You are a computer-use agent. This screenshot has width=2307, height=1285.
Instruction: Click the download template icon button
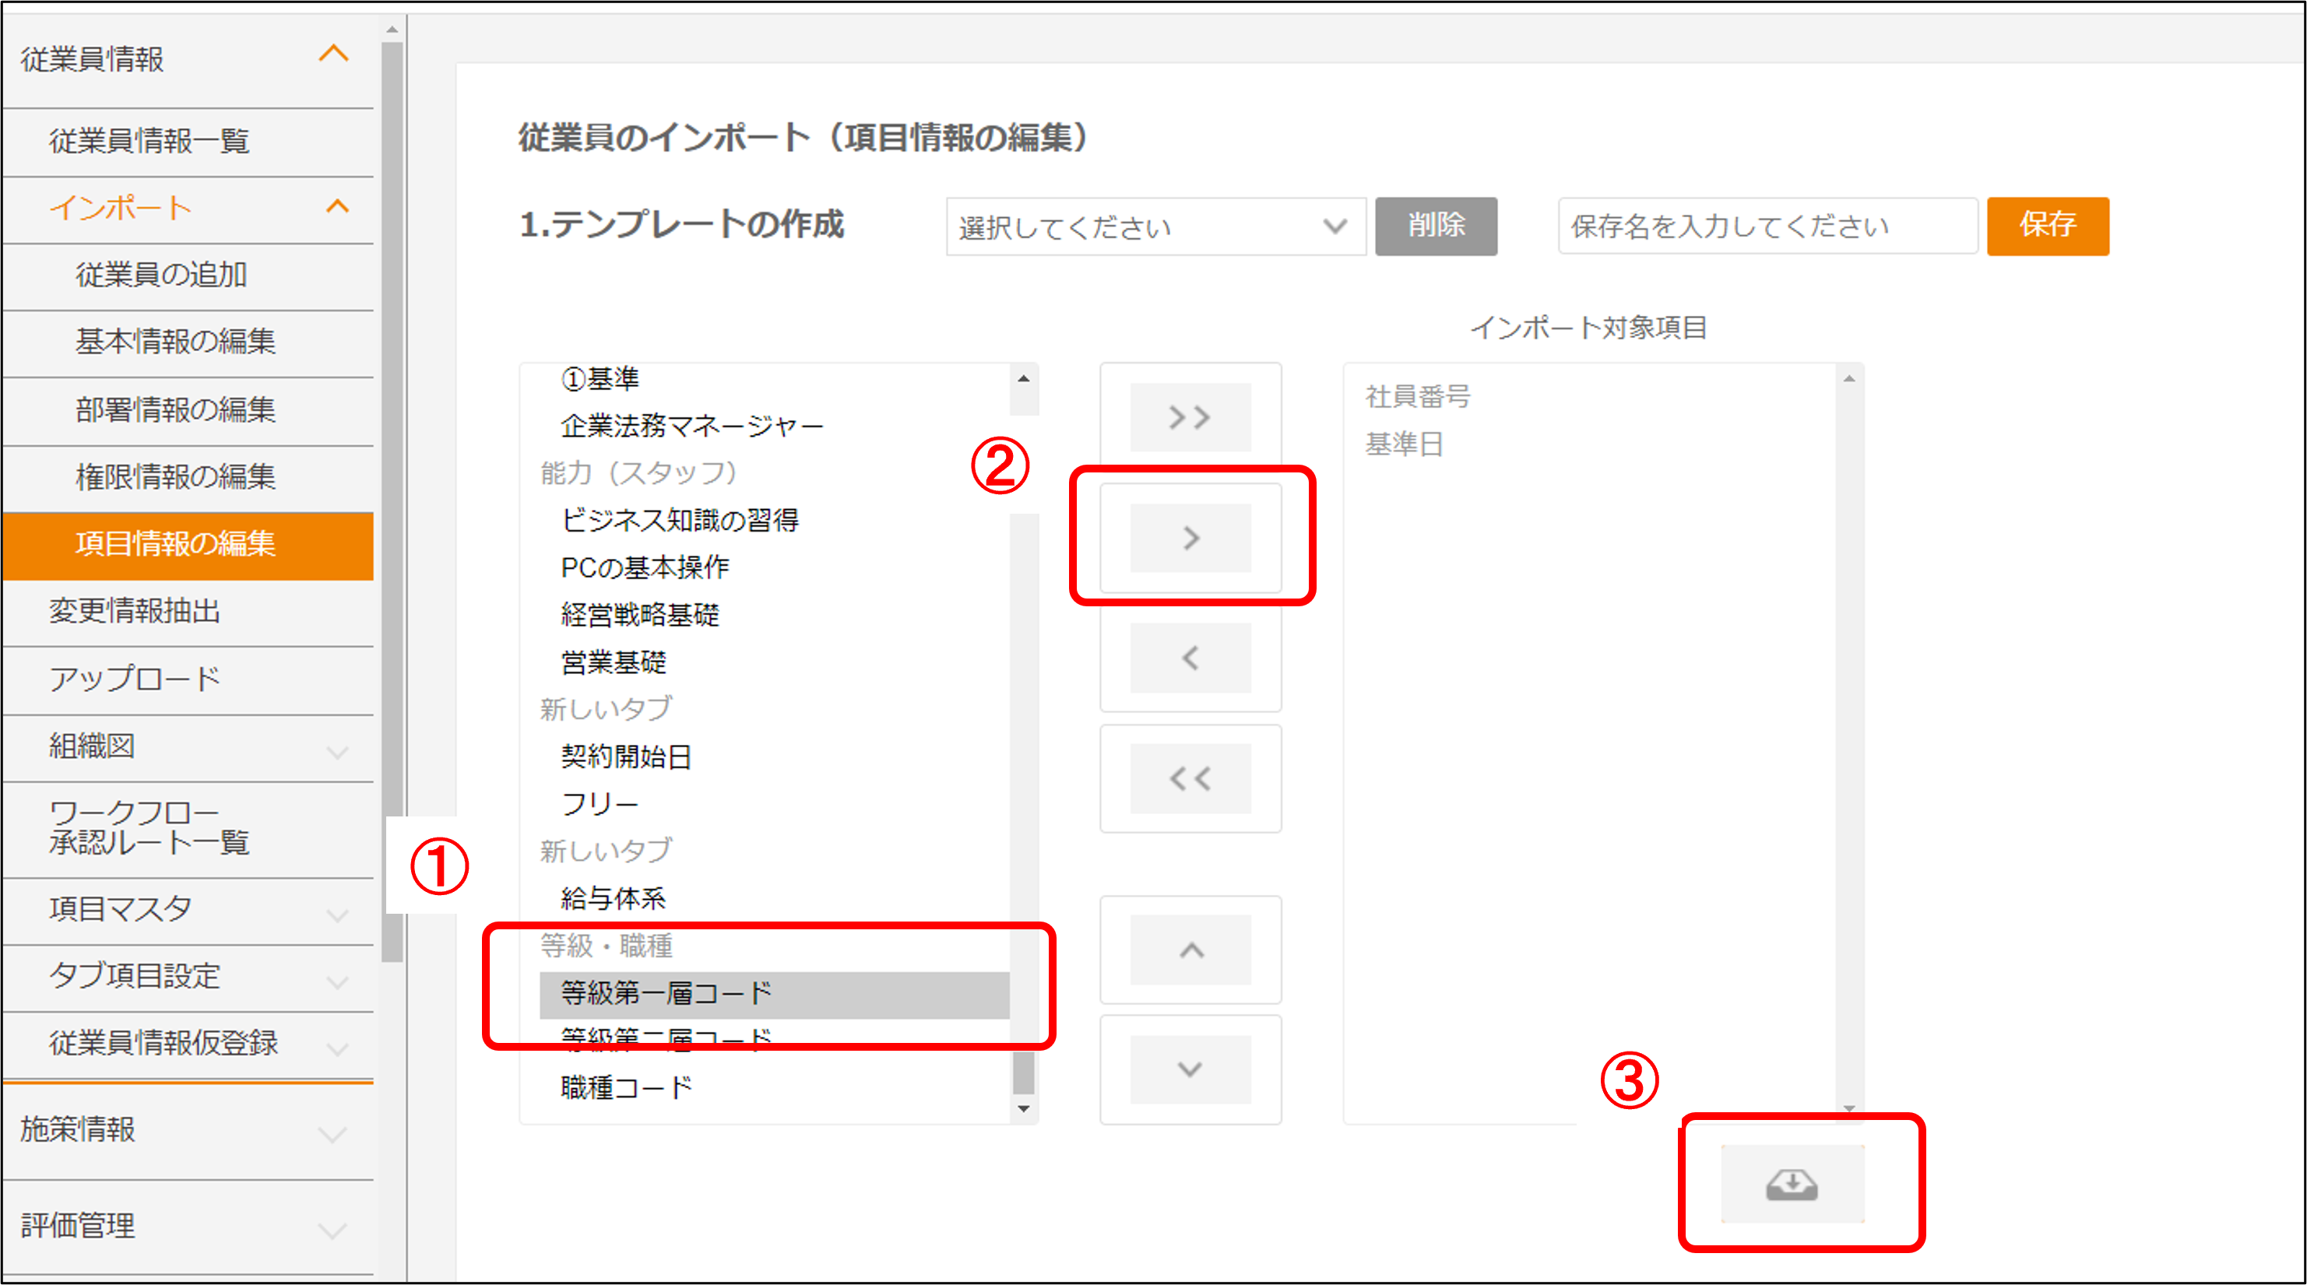(x=1791, y=1184)
